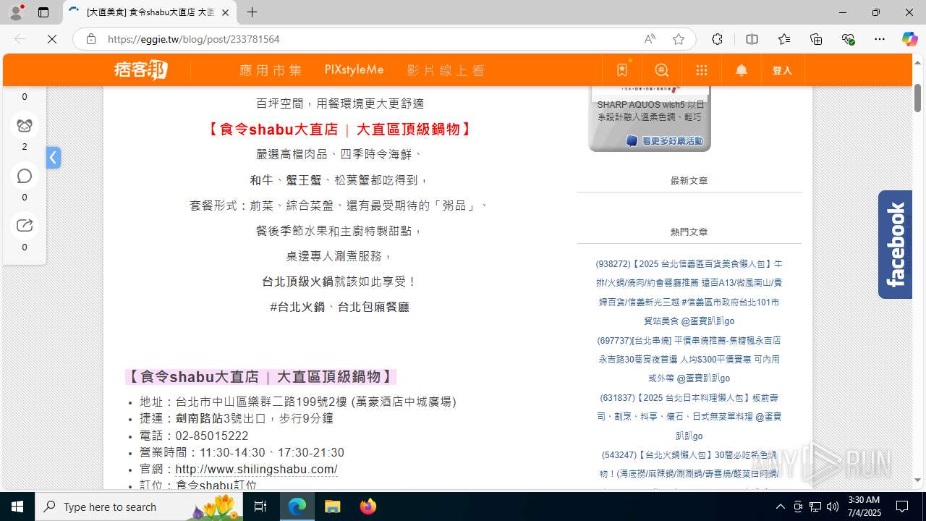
Task: Open the apps grid menu
Action: (701, 69)
